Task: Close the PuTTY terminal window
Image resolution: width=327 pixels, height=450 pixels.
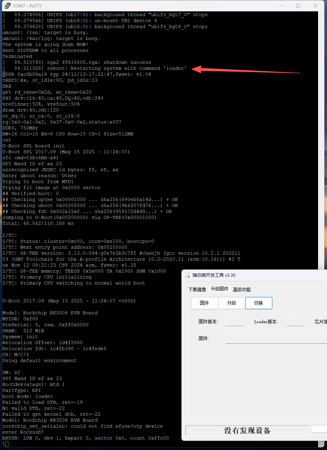Action: pyautogui.click(x=315, y=6)
